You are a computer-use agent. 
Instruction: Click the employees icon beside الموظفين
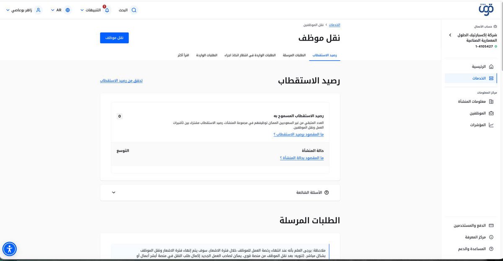coord(491,113)
